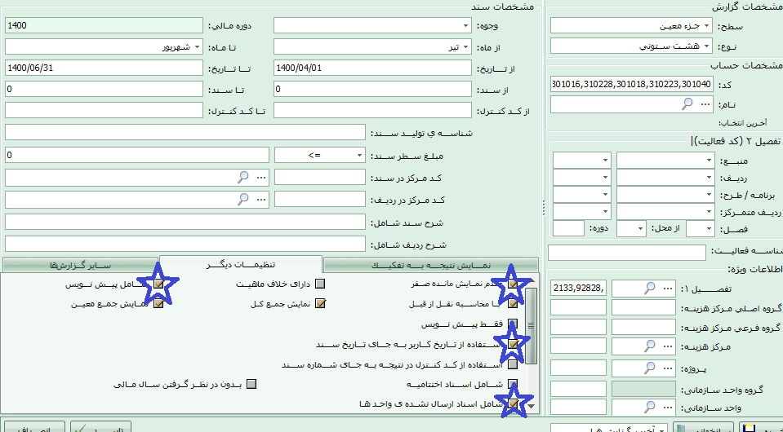The height and width of the screenshot is (432, 783).
Task: Open the wider ردیف dropdown
Action: [665, 178]
